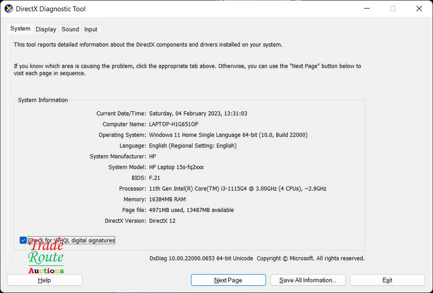Click the Trade Route Auctions watermark logo
Image resolution: width=433 pixels, height=293 pixels.
[x=46, y=258]
